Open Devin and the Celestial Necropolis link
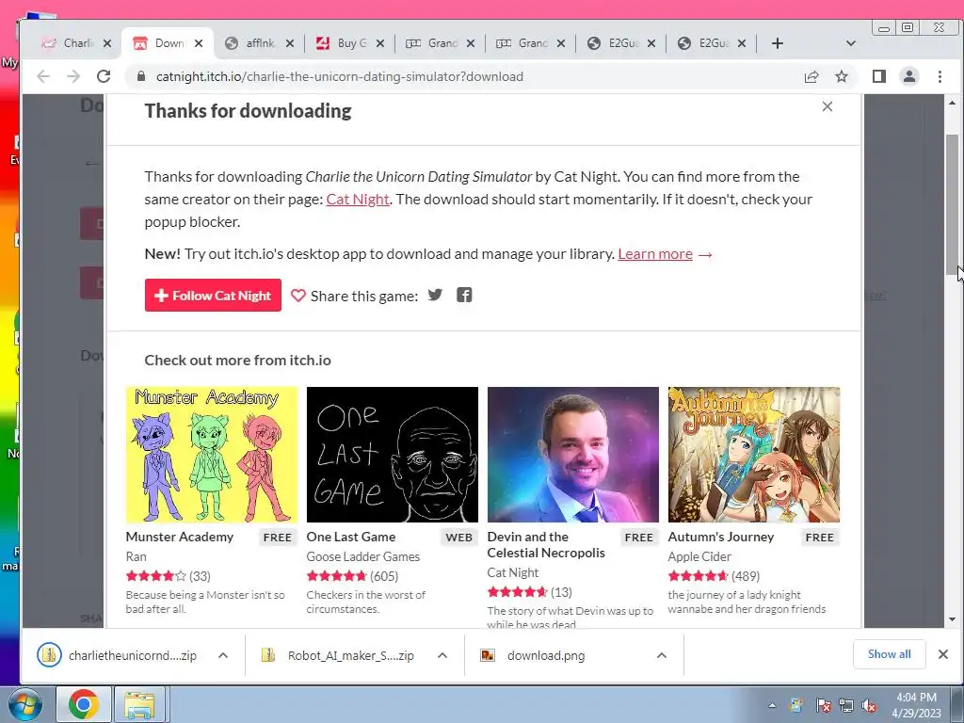 pos(546,545)
